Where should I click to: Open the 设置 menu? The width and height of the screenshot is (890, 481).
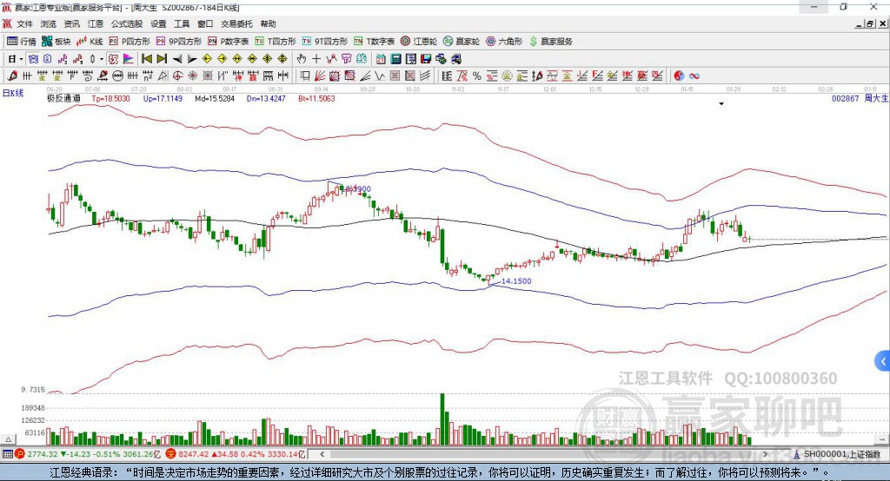click(x=158, y=23)
